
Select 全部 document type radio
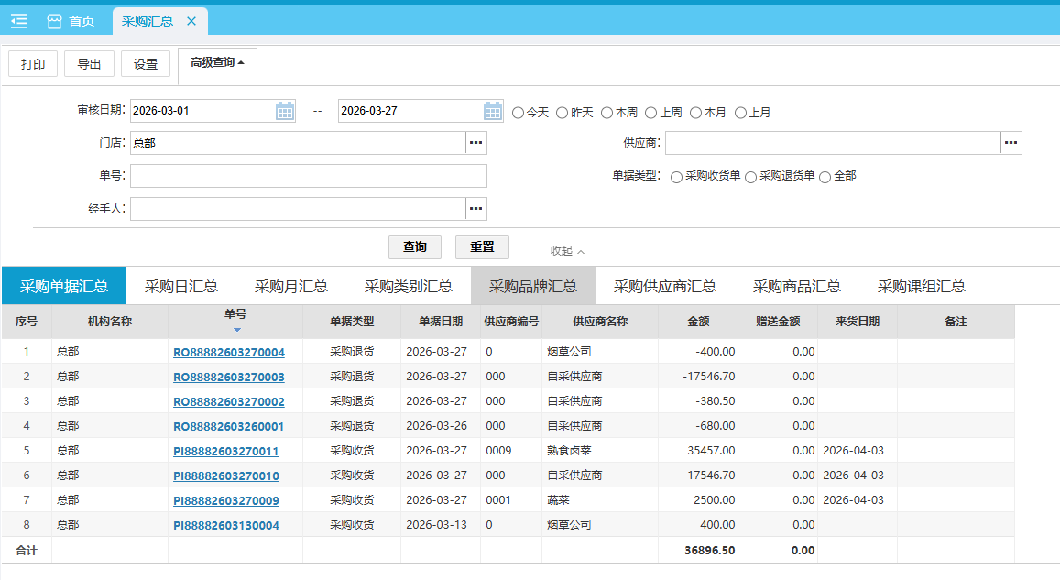[x=825, y=177]
